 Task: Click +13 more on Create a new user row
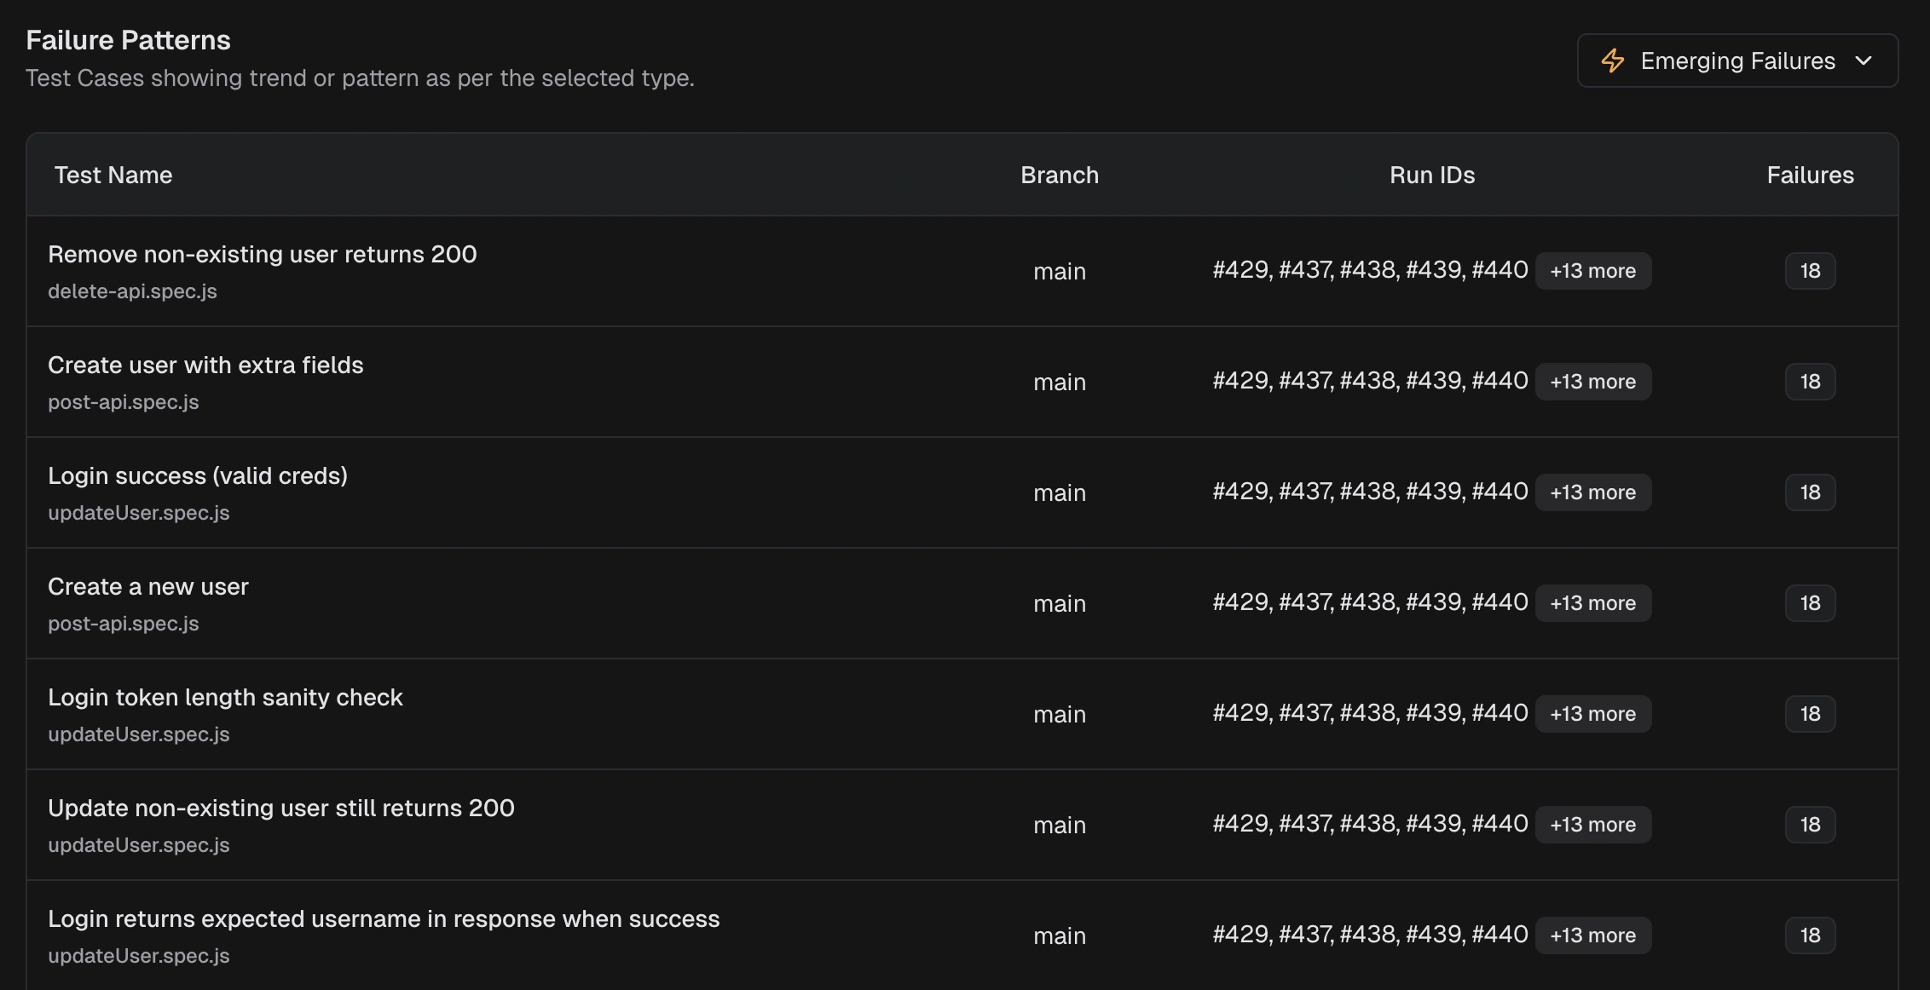[1592, 603]
